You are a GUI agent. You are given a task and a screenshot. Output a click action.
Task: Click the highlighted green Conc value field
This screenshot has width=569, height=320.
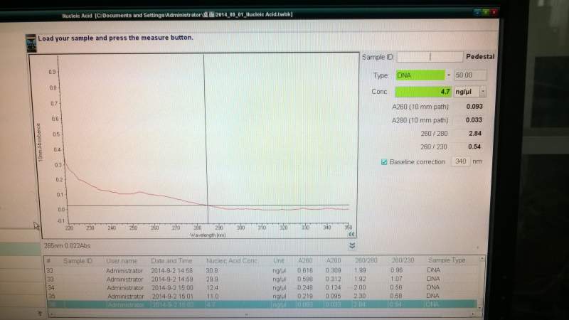pos(423,92)
